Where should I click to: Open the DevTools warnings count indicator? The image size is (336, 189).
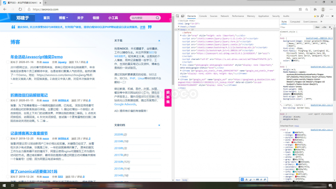point(316,16)
